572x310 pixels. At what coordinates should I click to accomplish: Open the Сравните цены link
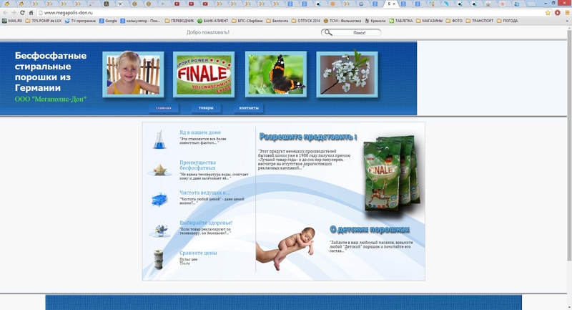(x=198, y=253)
